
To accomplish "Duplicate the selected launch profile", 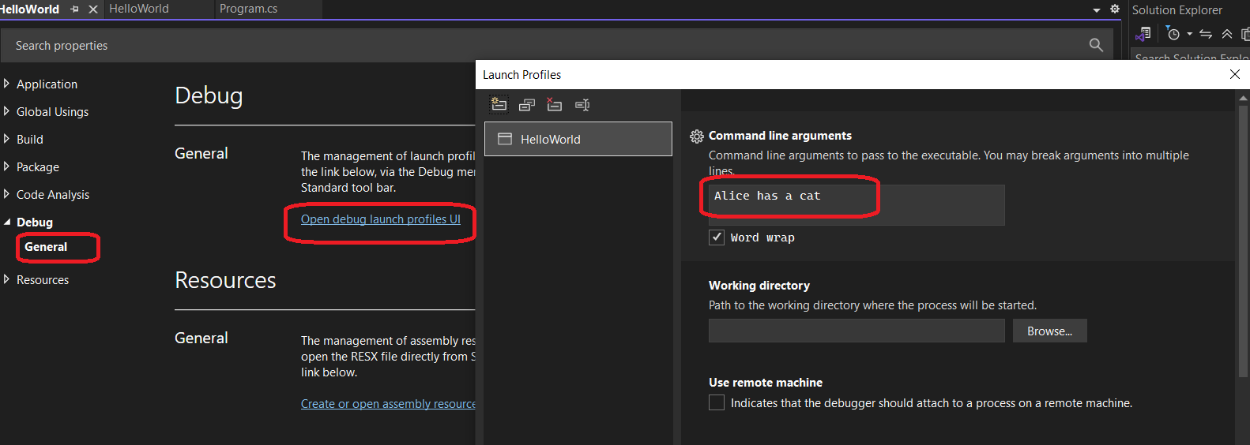I will pyautogui.click(x=527, y=104).
